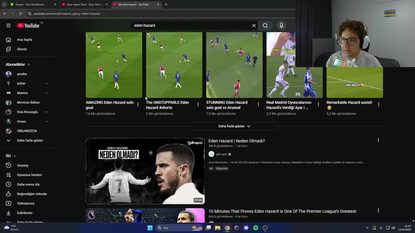Screen dimensions: 415x233
Task: Open Daha sonra izle list
Action: pyautogui.click(x=28, y=184)
